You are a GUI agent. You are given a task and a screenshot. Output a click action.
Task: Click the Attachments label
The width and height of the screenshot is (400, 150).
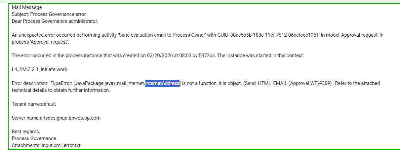click(x=26, y=145)
